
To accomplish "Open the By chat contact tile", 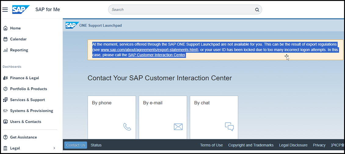I will click(214, 117).
